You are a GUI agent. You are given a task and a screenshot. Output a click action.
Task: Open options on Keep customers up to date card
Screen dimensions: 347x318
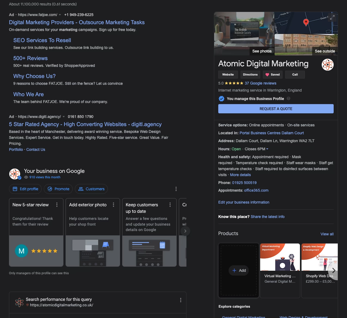pos(170,205)
